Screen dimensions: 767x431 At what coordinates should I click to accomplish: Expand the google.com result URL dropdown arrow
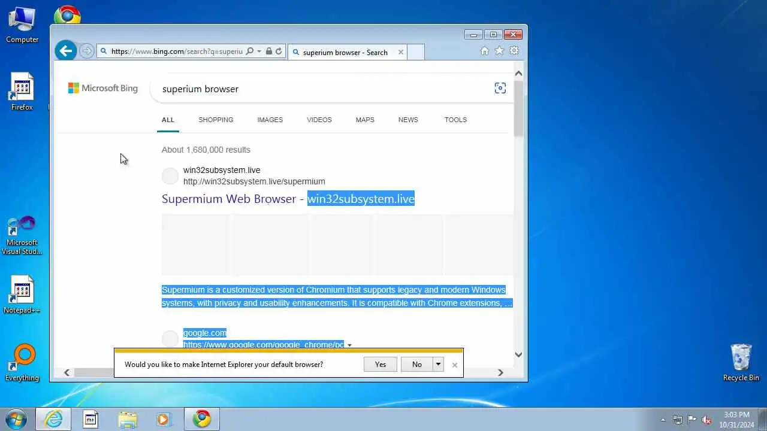click(349, 345)
